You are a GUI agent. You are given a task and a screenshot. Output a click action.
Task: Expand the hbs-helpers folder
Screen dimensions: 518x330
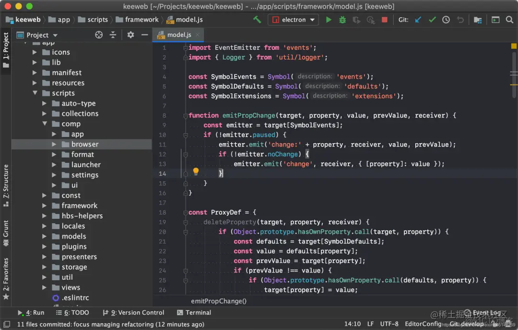tap(45, 216)
